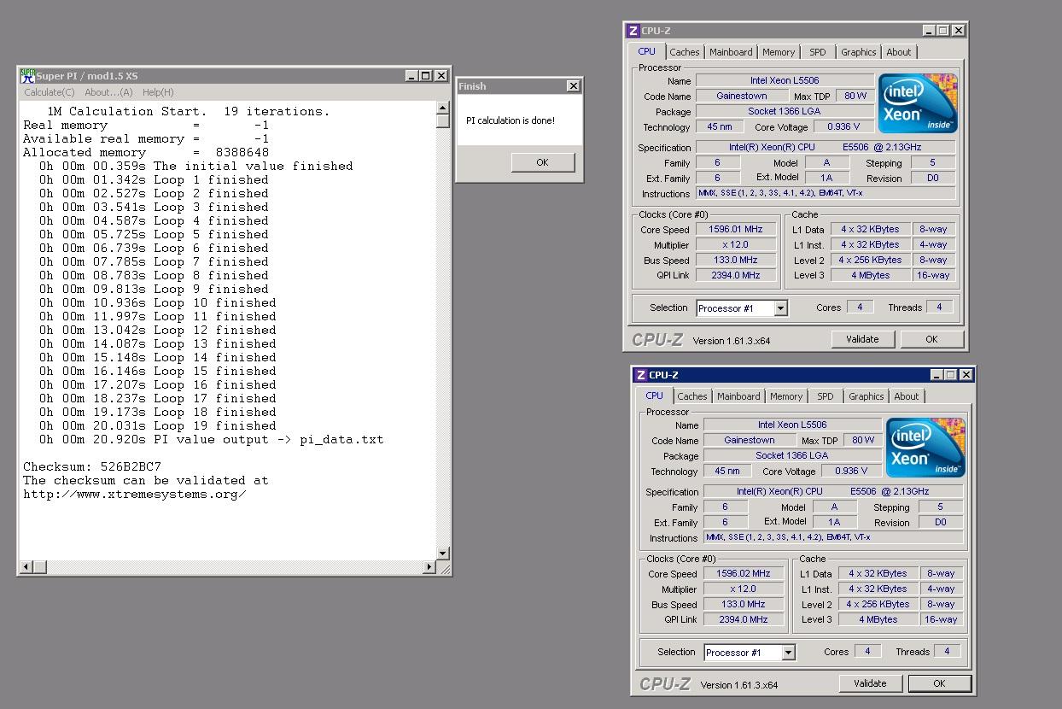This screenshot has width=1062, height=709.
Task: Open About tab in lower CPU-Z
Action: coord(906,396)
